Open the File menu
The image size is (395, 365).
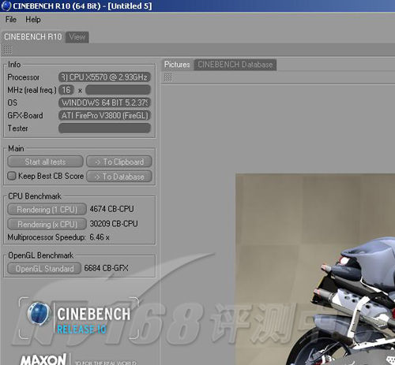click(x=11, y=20)
